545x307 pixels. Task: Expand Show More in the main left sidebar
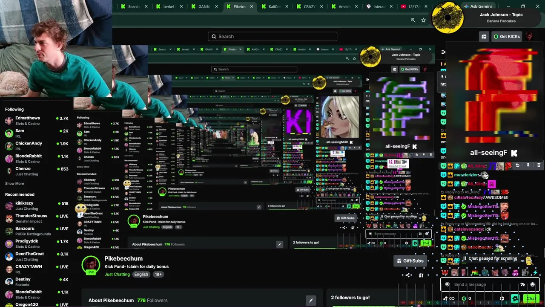tap(14, 184)
